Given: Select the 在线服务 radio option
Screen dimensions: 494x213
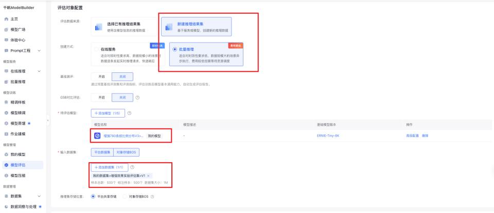Looking at the screenshot, I should point(96,49).
